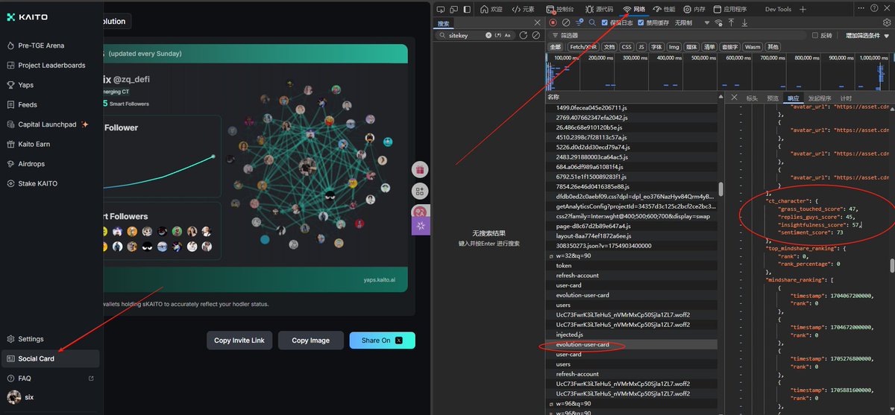This screenshot has height=415, width=895.
Task: Click the Copy Image button
Action: (x=310, y=340)
